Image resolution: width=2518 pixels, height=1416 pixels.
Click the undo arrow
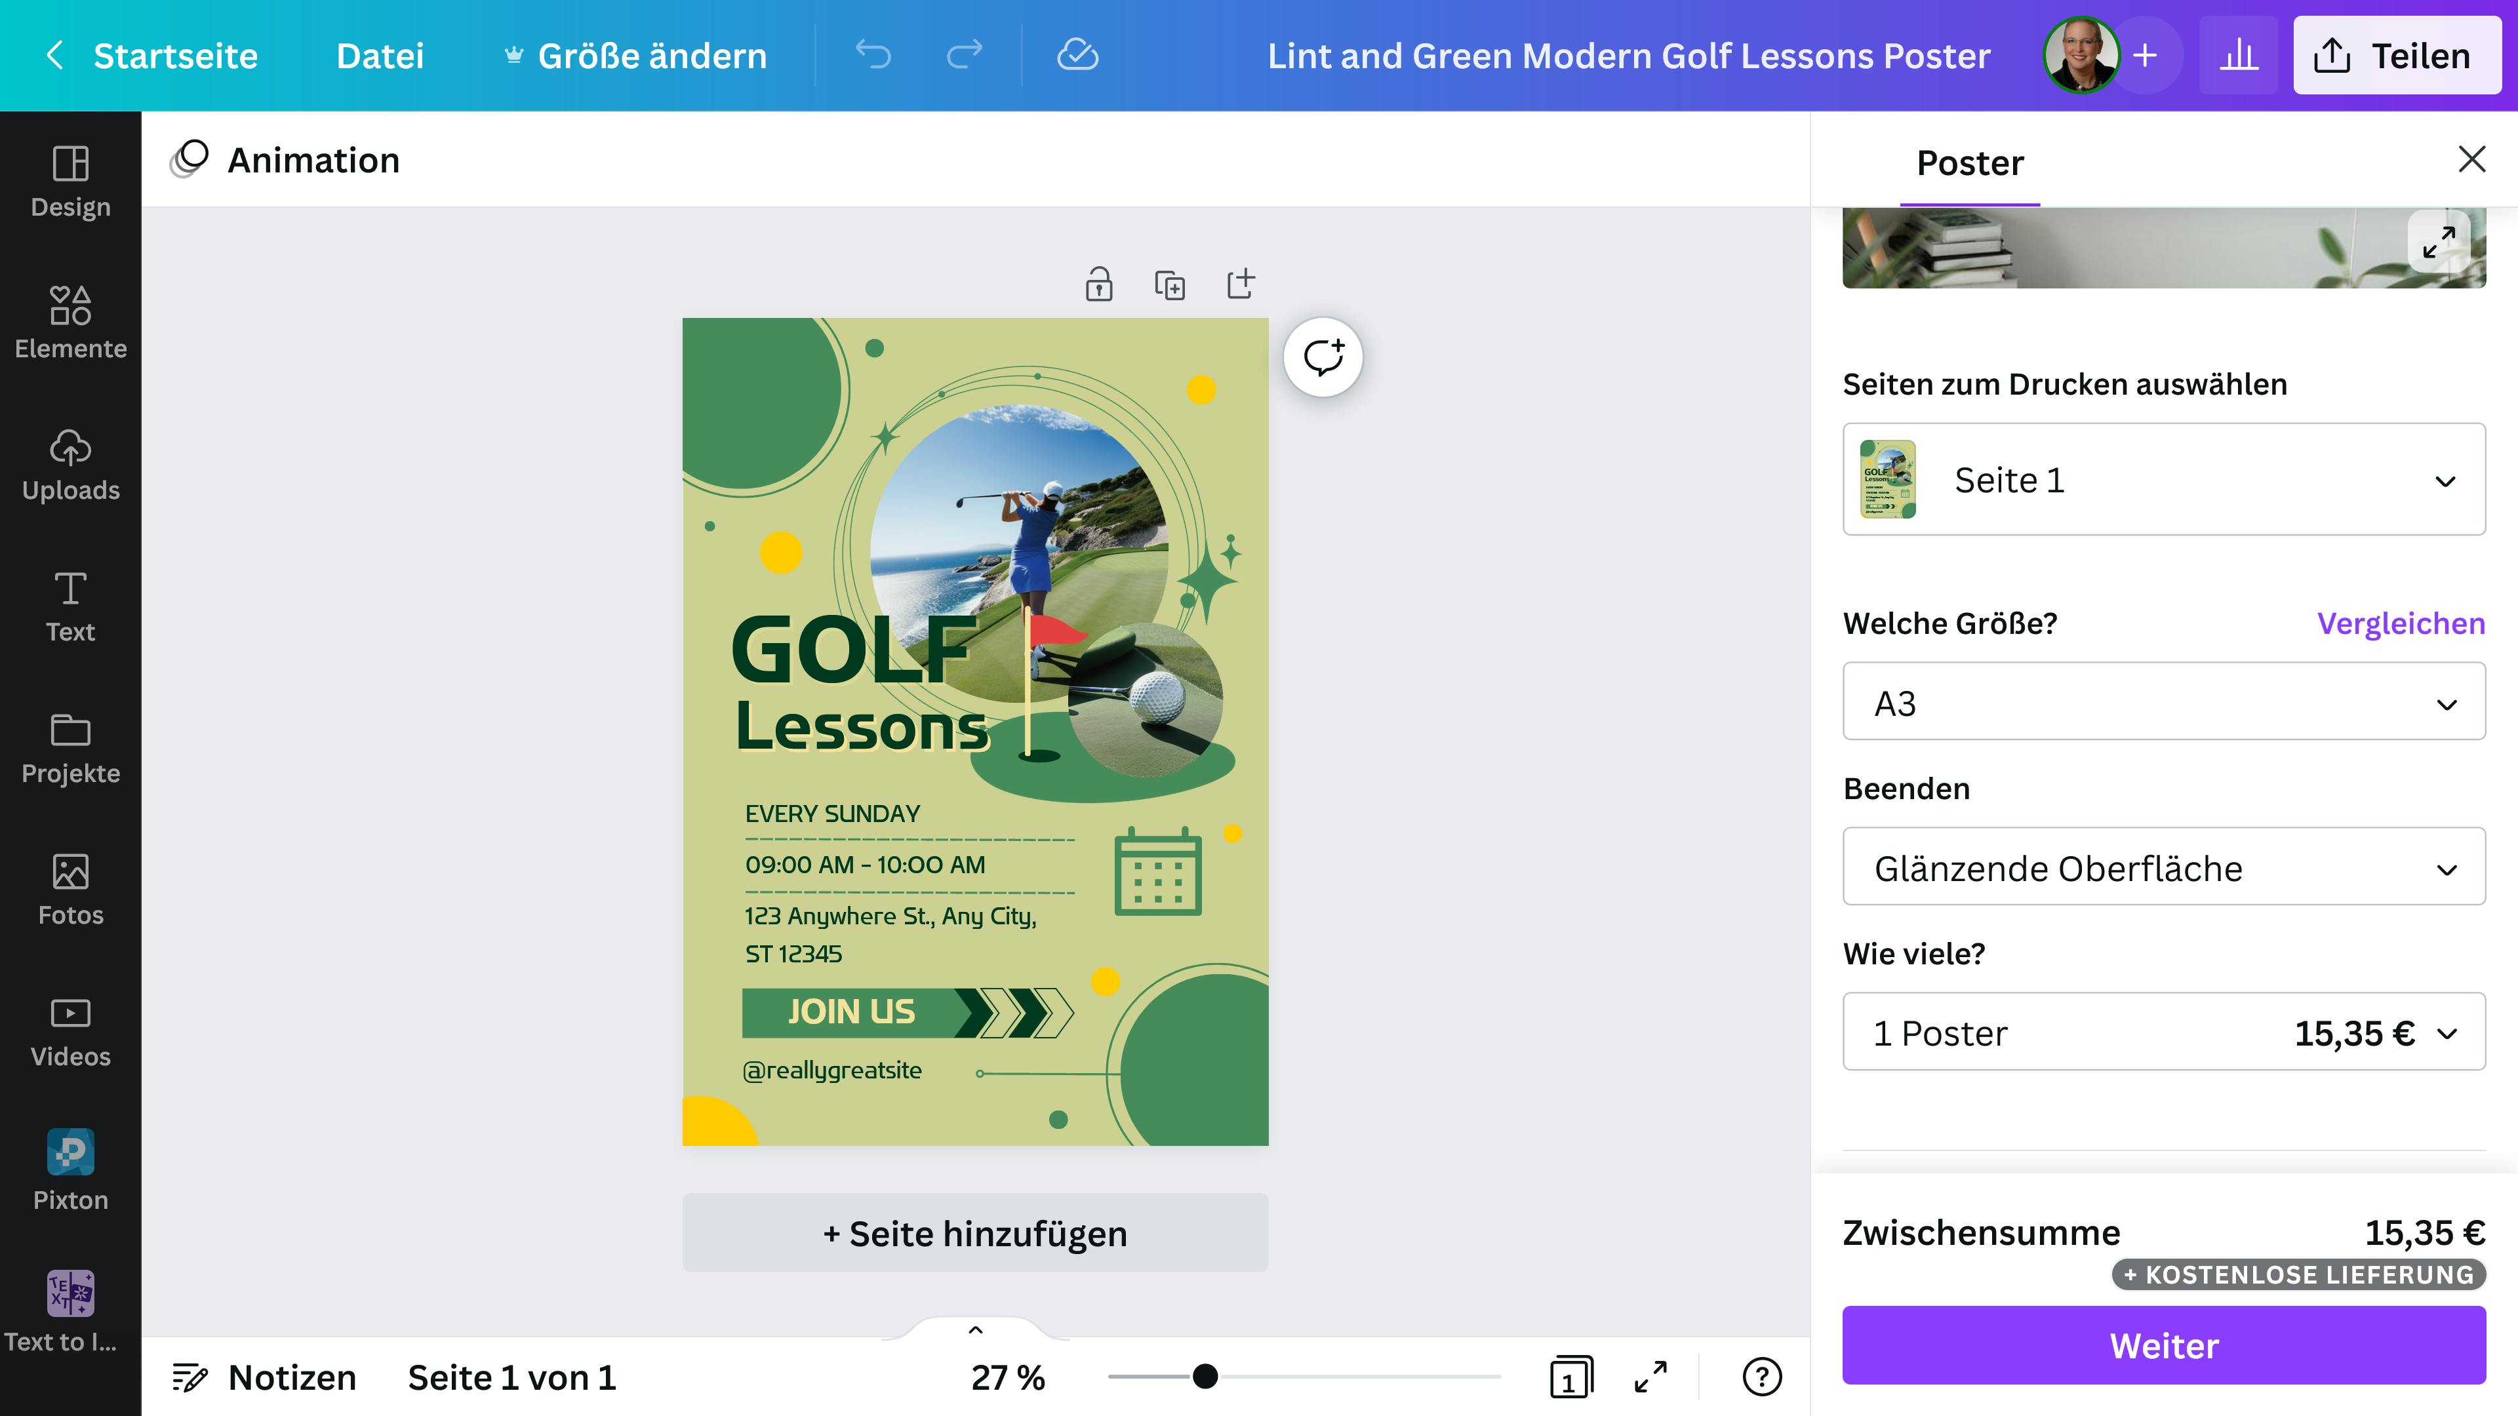point(873,54)
